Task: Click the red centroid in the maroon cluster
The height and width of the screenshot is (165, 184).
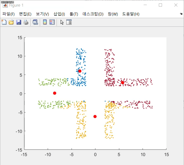Action: (122, 83)
